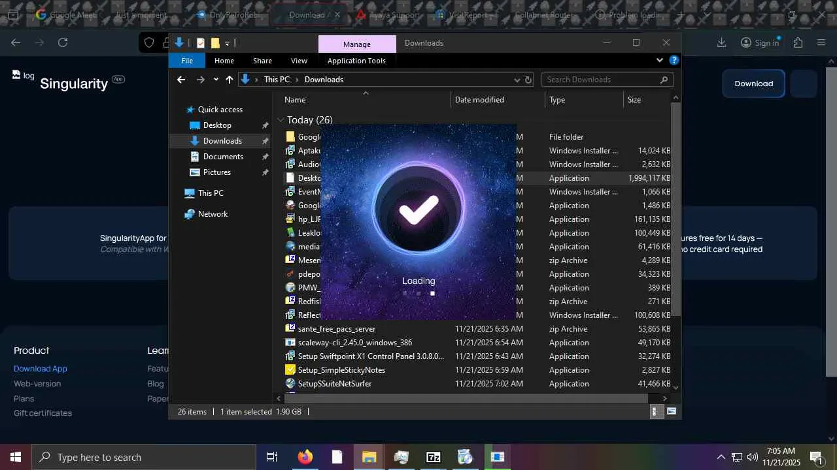
Task: Go back in the Firefox browser
Action: tap(16, 42)
